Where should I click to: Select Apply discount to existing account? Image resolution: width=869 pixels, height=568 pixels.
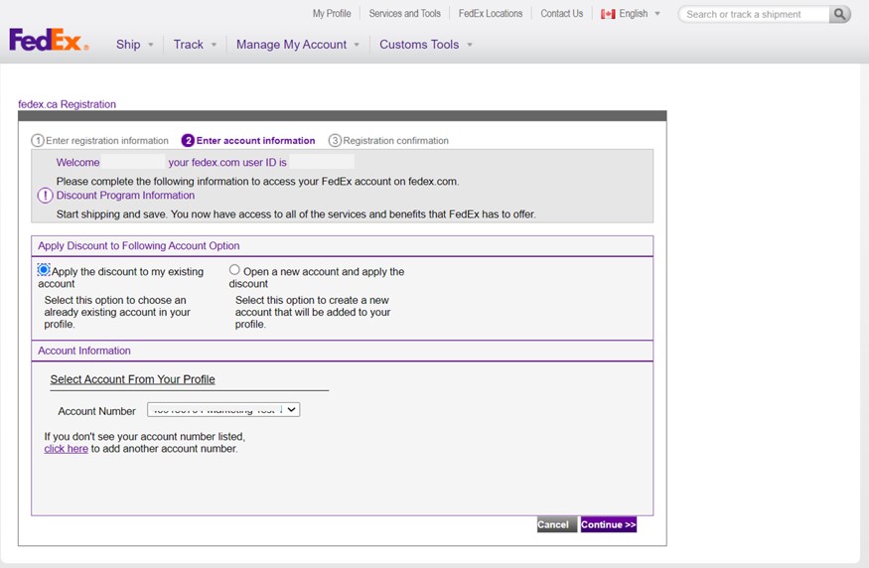click(x=44, y=270)
